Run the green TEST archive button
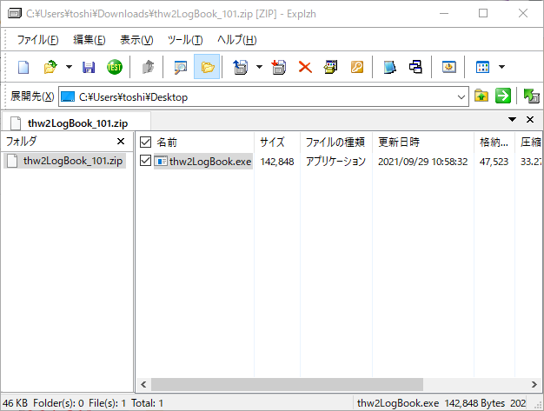The image size is (544, 411). (115, 67)
